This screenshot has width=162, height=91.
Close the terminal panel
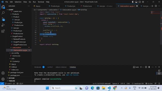159,67
